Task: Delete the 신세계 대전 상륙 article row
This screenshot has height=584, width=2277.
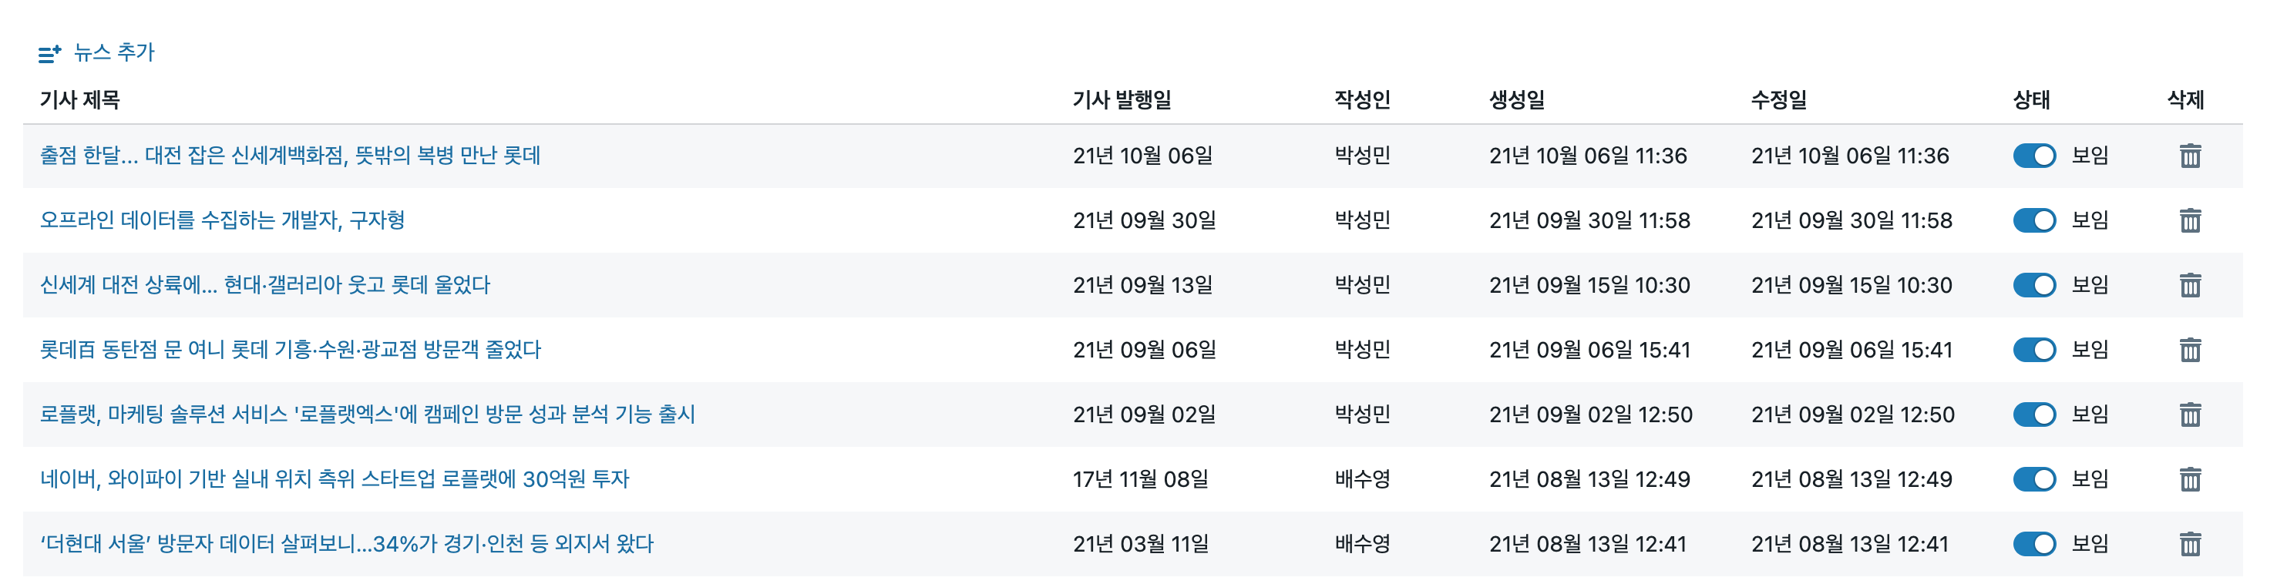Action: pos(2188,284)
